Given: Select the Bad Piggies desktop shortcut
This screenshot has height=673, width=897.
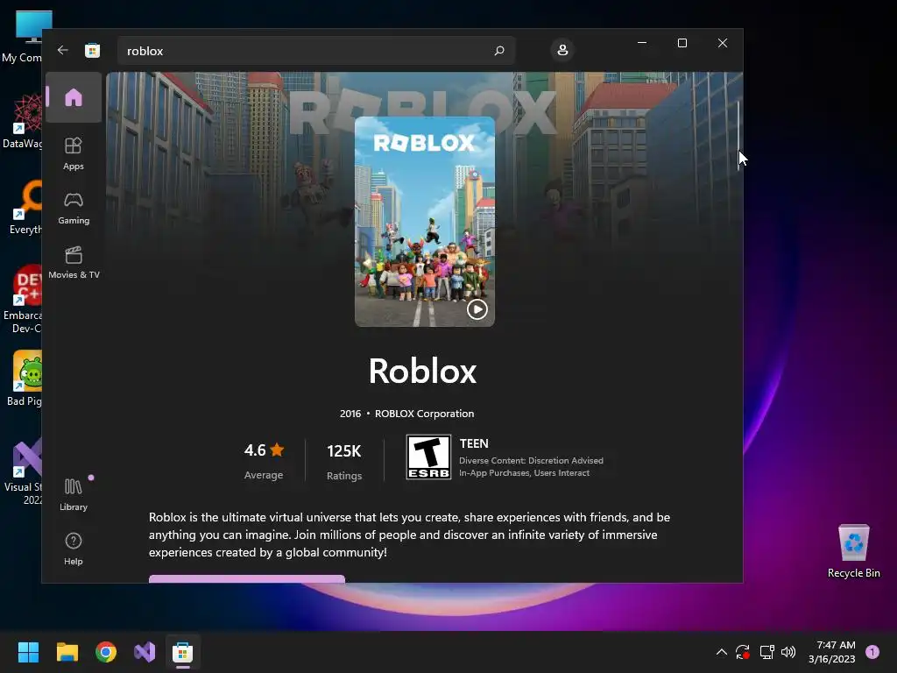Looking at the screenshot, I should point(25,379).
